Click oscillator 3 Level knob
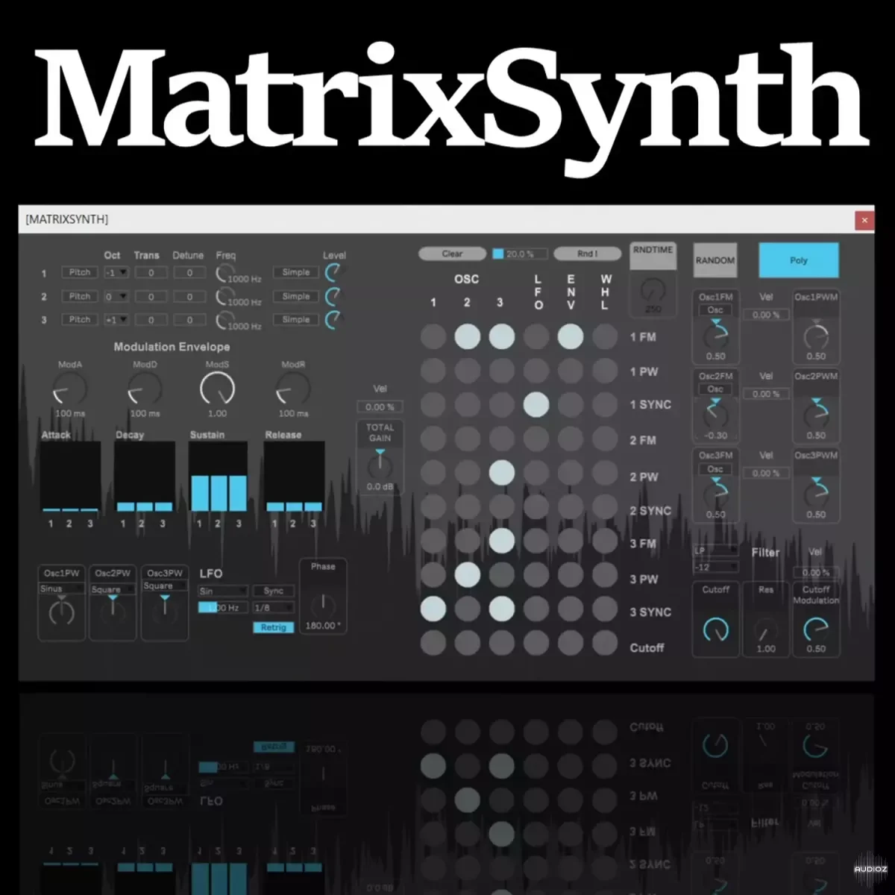The image size is (895, 895). (x=333, y=319)
